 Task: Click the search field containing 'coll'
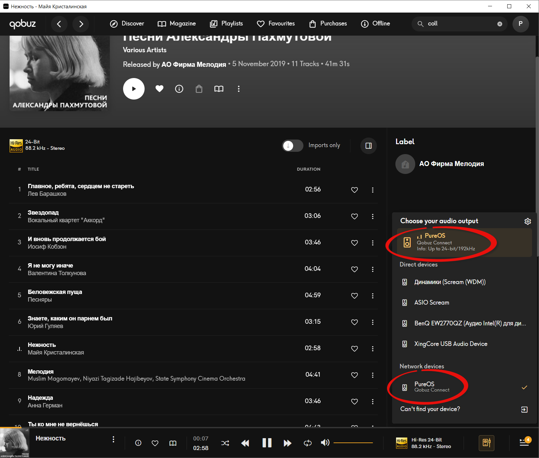459,24
